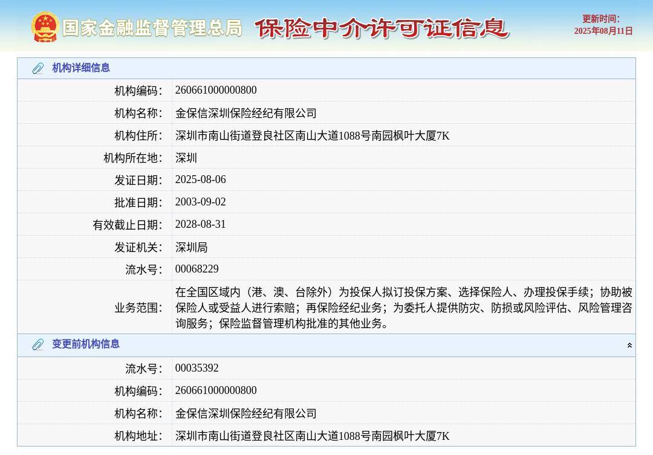Click the 发证日期 label
The height and width of the screenshot is (455, 653).
(x=138, y=180)
